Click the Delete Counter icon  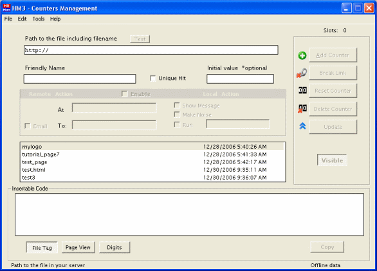coord(302,109)
